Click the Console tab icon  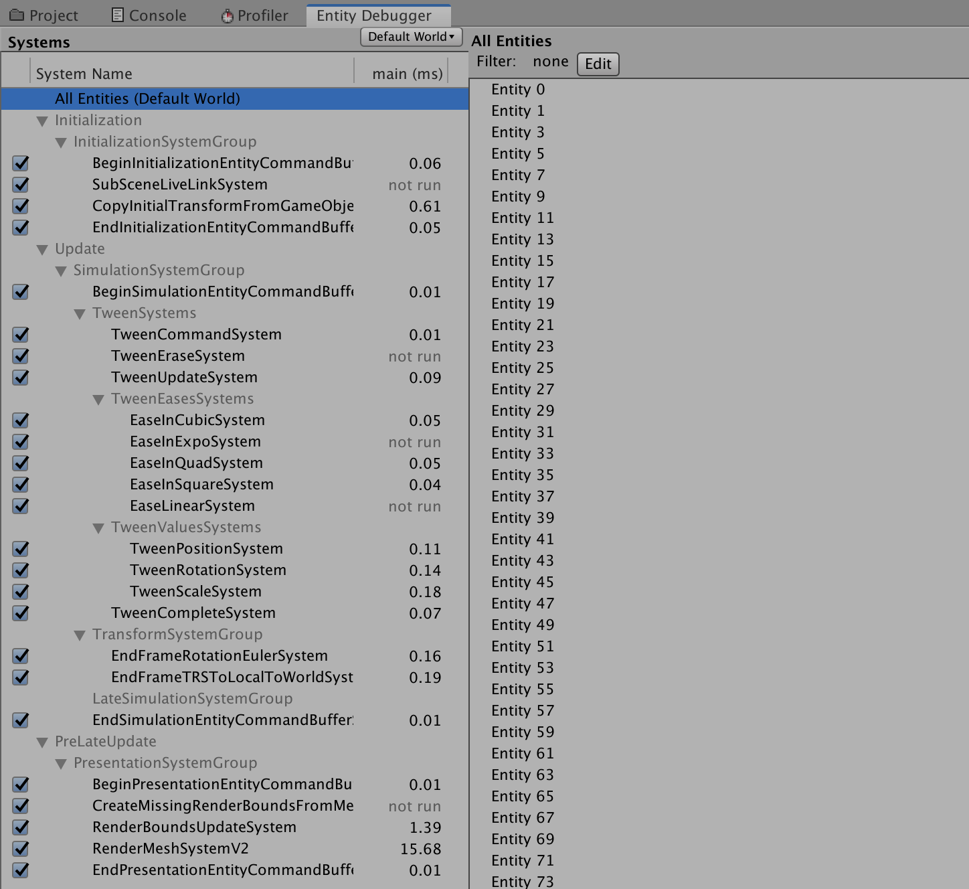coord(117,14)
